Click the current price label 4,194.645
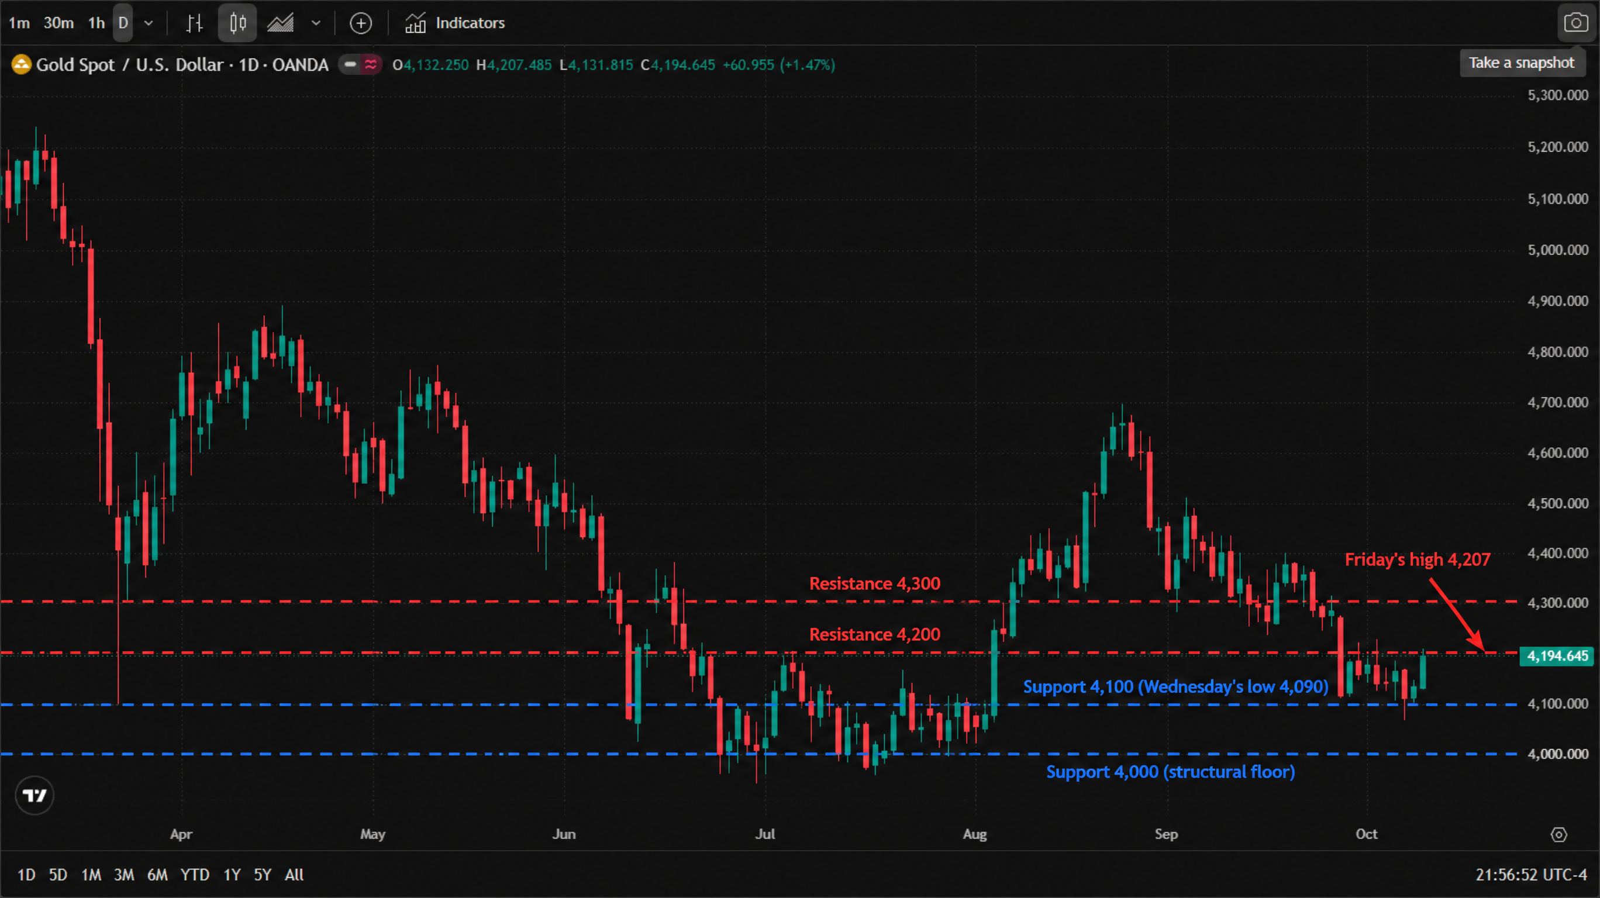 tap(1557, 657)
